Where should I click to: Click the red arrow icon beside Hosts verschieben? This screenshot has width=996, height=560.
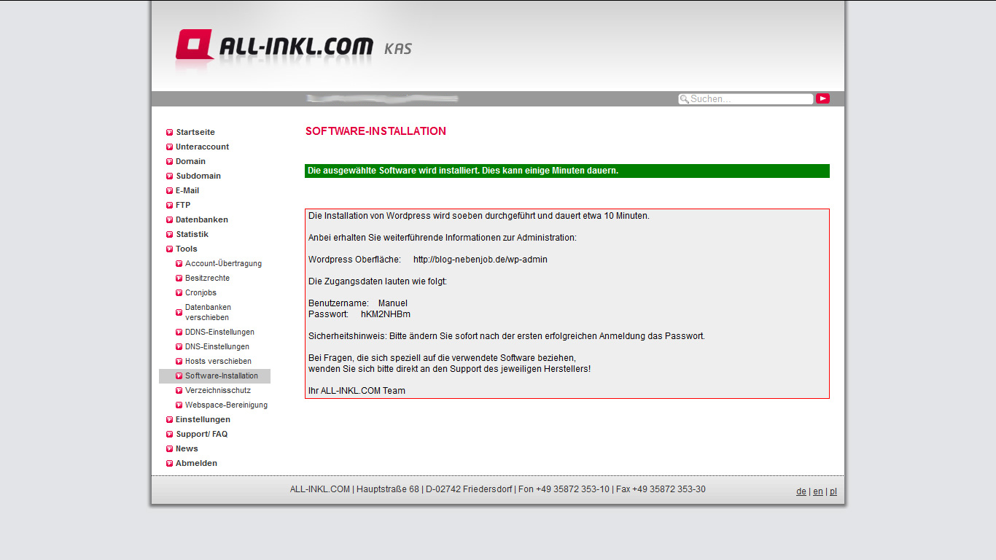point(179,362)
